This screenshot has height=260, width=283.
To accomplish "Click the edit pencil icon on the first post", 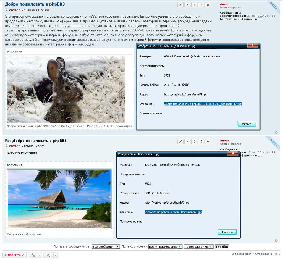I will click(x=180, y=5).
